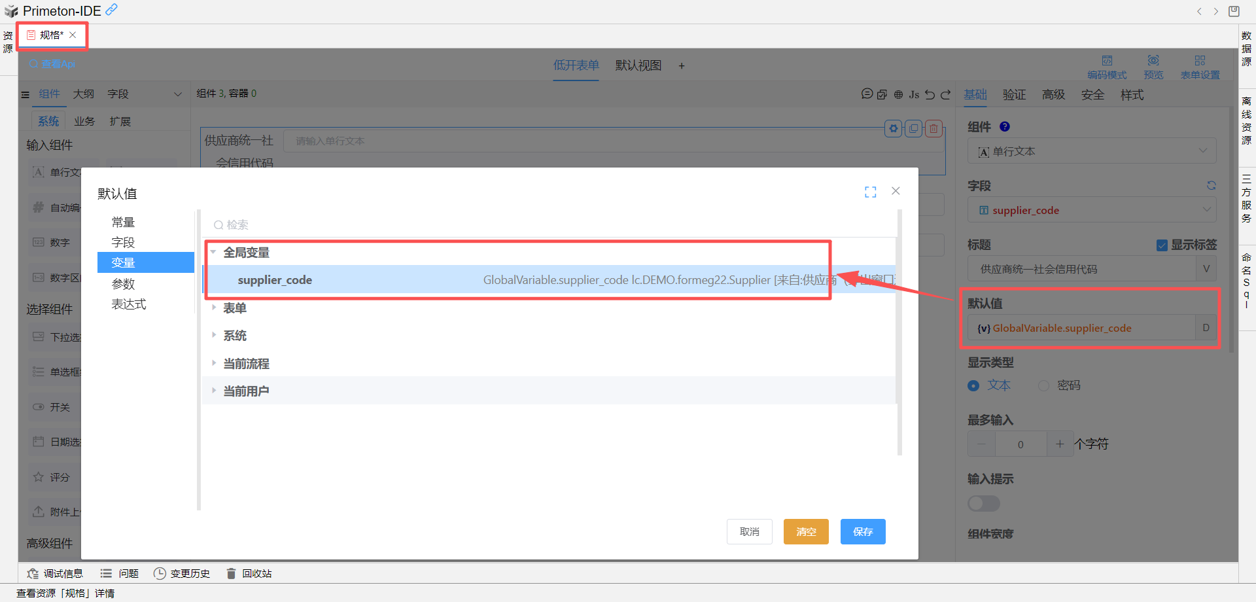Open the Js script editor icon
The height and width of the screenshot is (602, 1256).
[x=914, y=94]
